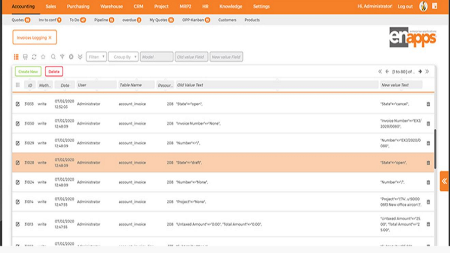Open the Filters dropdown
This screenshot has width=450, height=253.
click(97, 57)
